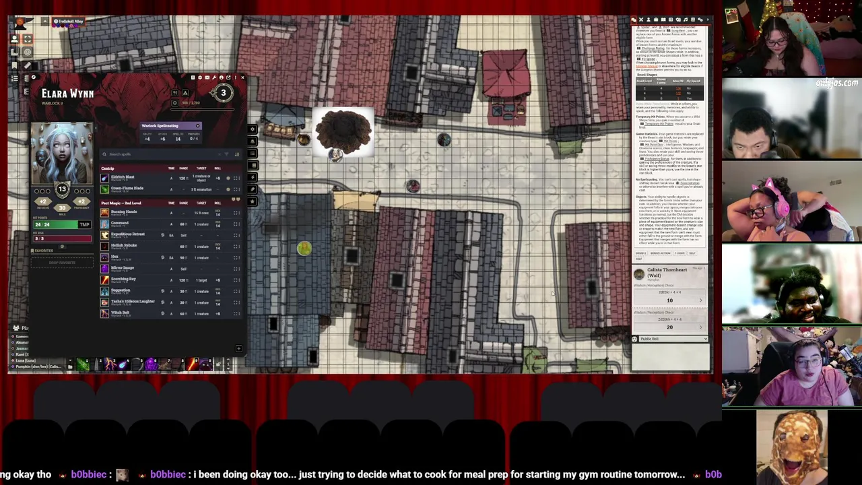
Task: Click the add spell plus button
Action: click(238, 348)
